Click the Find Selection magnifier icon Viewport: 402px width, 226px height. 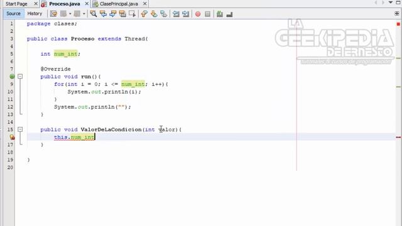point(94,14)
